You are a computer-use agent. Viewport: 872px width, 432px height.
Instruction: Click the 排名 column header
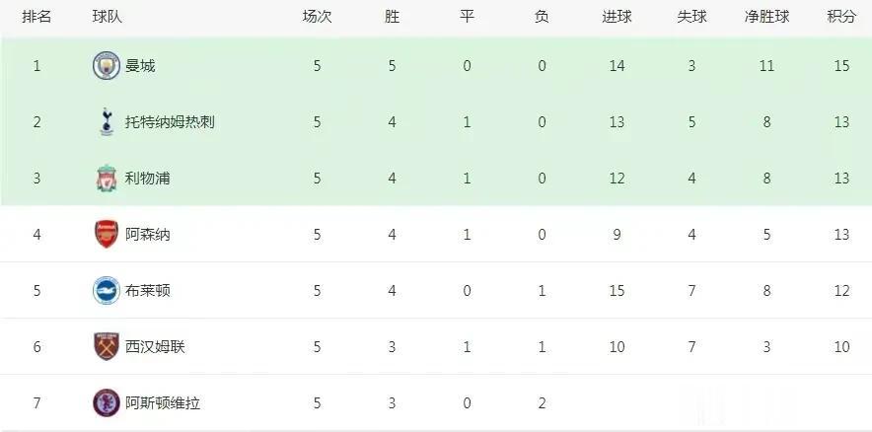[x=36, y=17]
